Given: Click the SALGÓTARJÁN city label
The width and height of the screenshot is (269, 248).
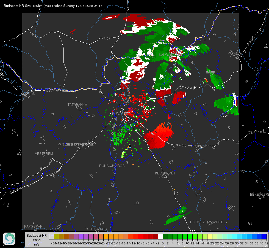Looking at the screenshot, I should (x=171, y=55).
